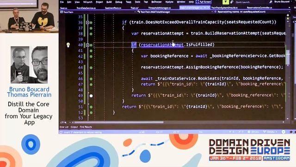This screenshot has height=167, width=296.
Task: Open the Project menu
Action: click(99, 2)
